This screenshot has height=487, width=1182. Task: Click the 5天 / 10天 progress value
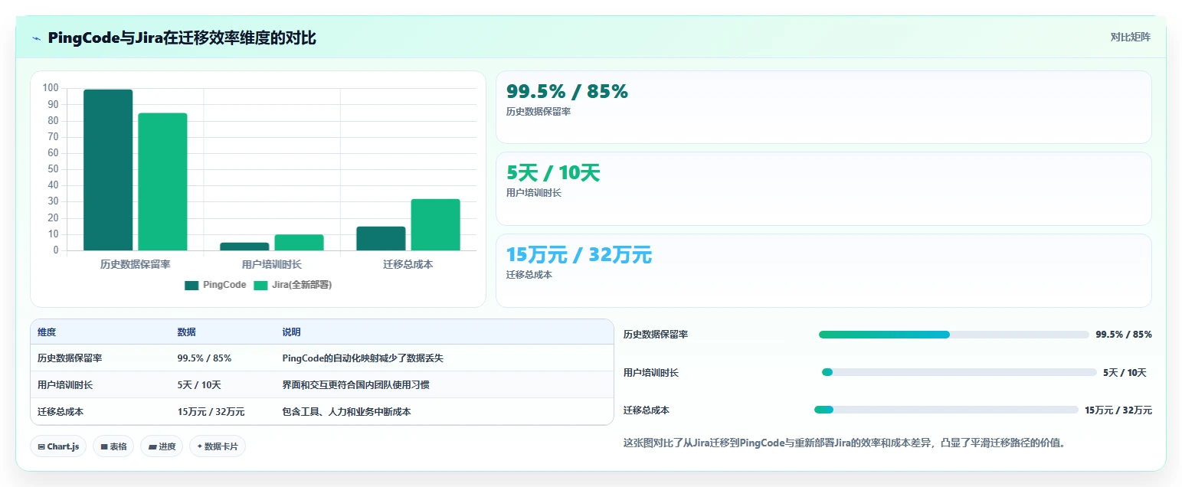point(1125,373)
